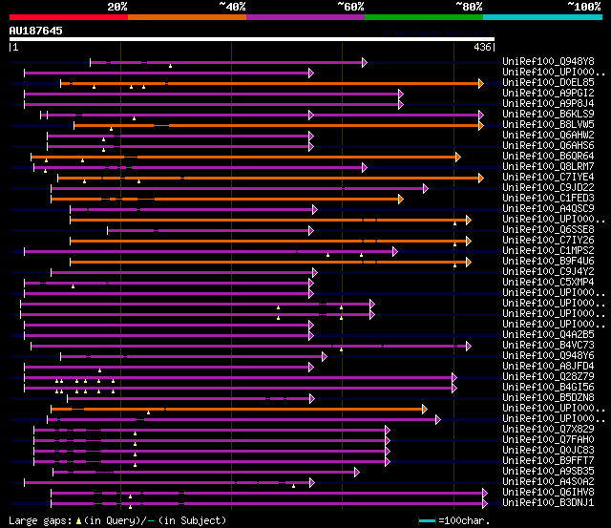
Task: Select the UniRef100_Q6AHW2 label
Action: (548, 136)
